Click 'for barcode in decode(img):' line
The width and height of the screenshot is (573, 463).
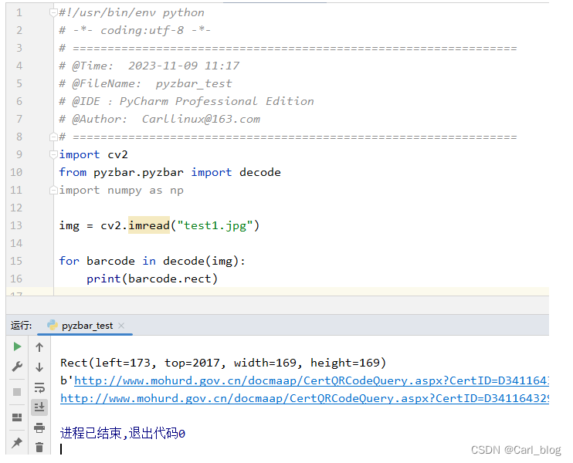point(152,261)
